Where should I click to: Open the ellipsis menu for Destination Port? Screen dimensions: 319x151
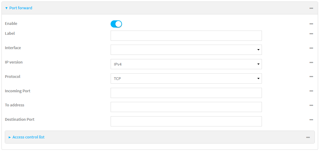[x=311, y=120]
